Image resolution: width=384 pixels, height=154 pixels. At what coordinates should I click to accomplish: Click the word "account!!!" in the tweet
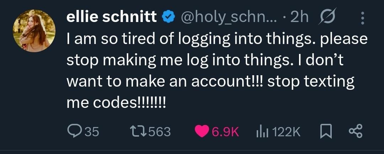tap(228, 82)
